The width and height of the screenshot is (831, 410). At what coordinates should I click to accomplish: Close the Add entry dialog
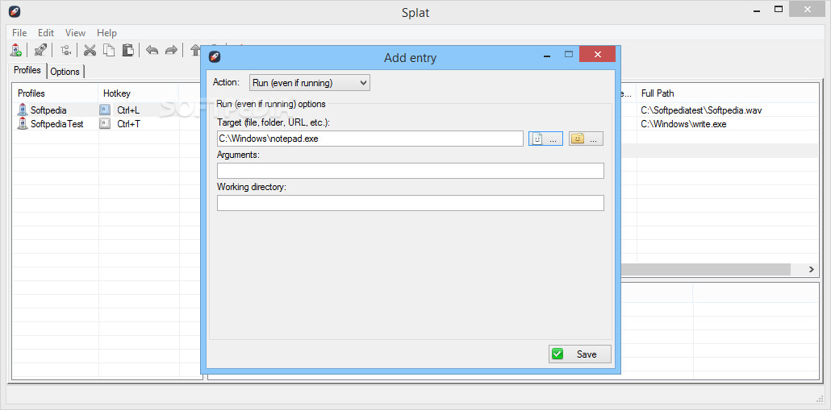[597, 54]
